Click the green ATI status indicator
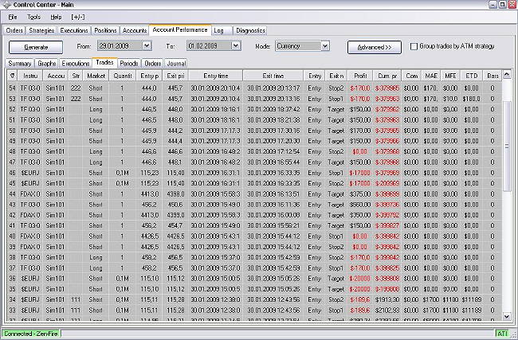This screenshot has height=340, width=518. (502, 333)
